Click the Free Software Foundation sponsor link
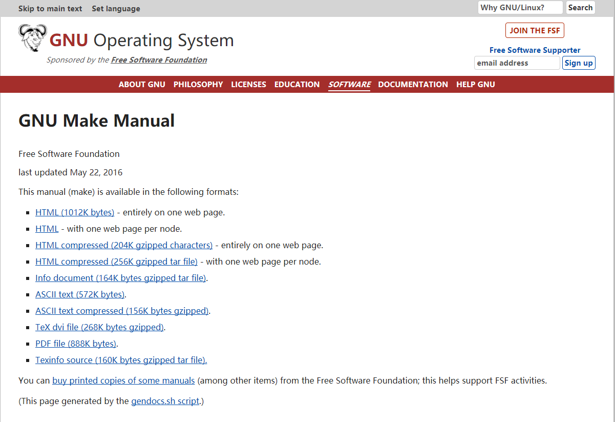The height and width of the screenshot is (422, 615). [159, 59]
